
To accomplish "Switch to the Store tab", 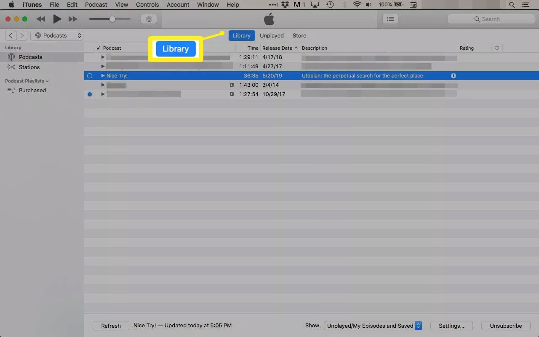I will point(299,36).
